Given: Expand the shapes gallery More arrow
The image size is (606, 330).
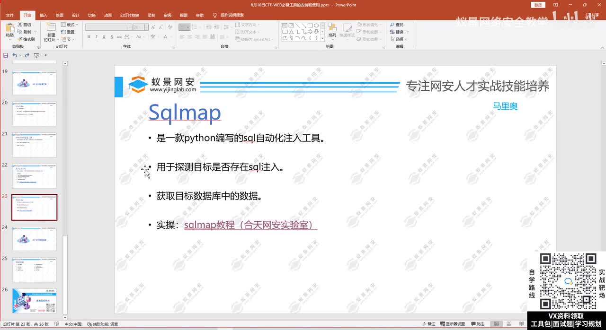Looking at the screenshot, I should [x=323, y=39].
